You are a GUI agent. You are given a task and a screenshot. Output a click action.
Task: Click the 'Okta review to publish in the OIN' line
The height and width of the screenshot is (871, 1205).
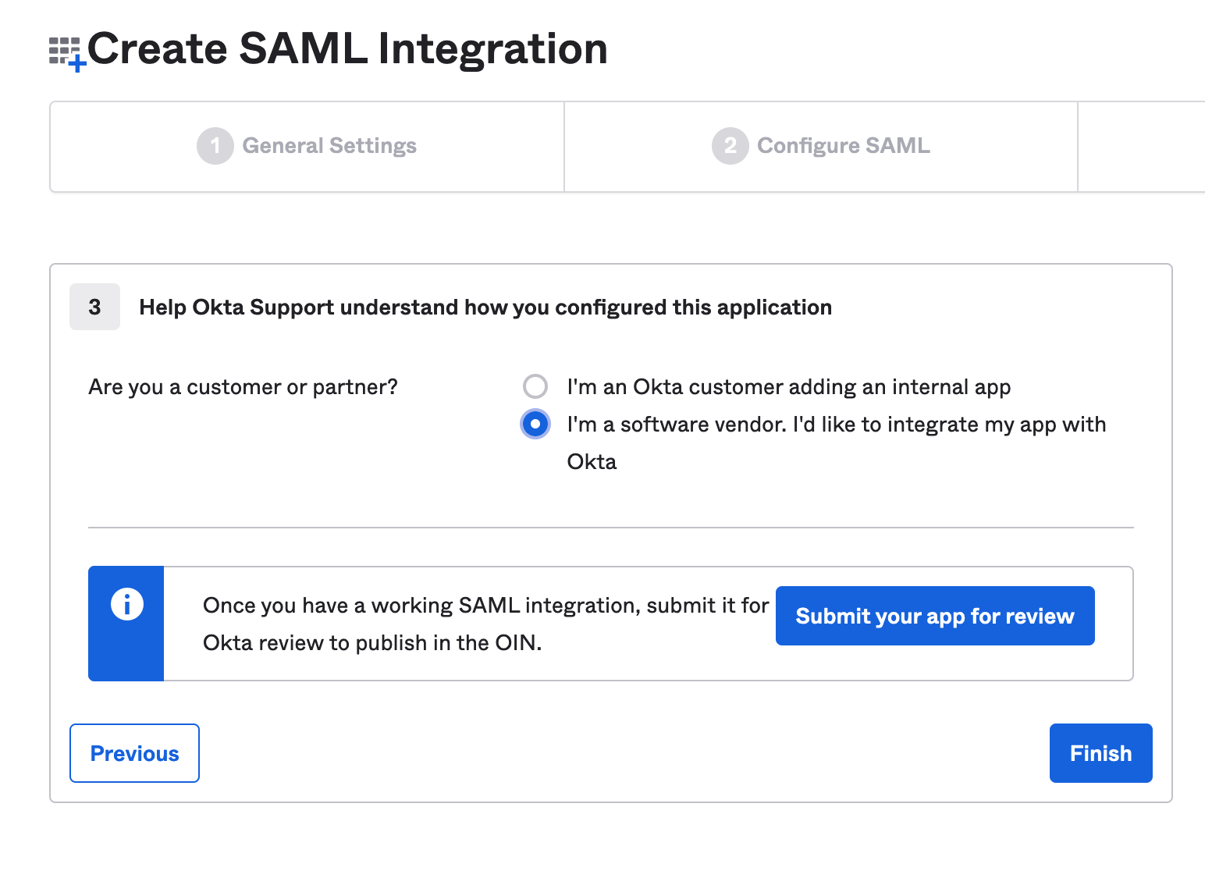[371, 643]
